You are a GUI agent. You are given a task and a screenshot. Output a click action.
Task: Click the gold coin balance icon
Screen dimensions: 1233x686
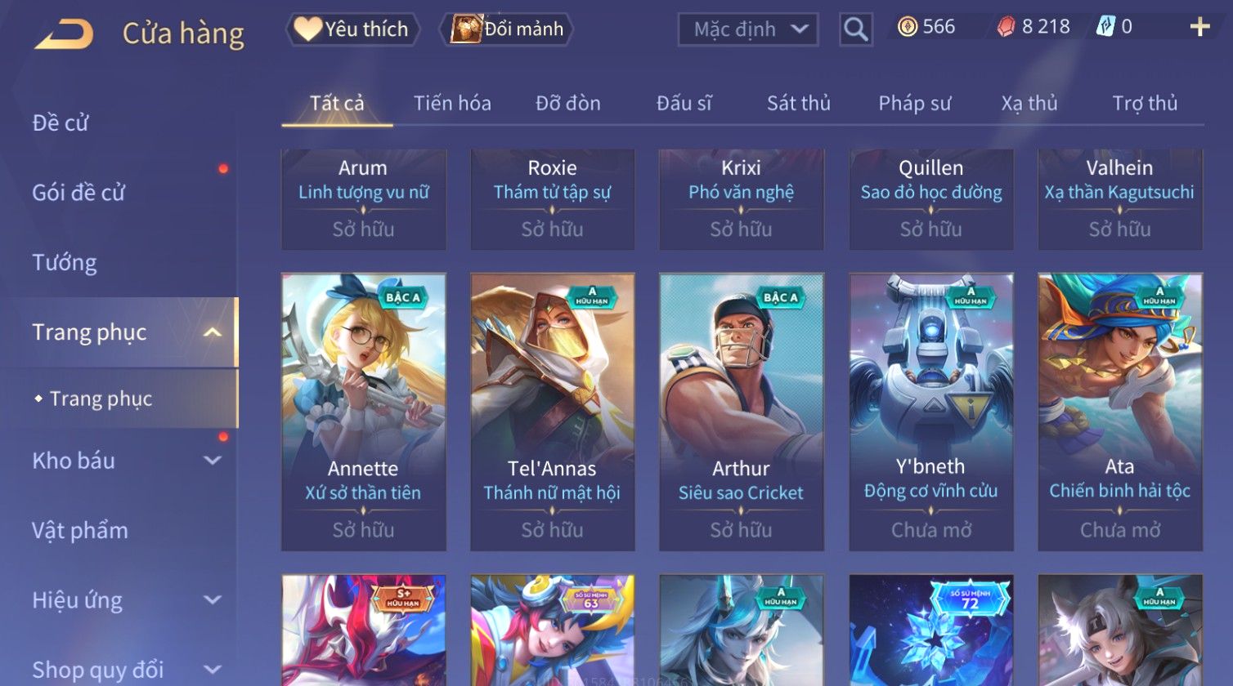[907, 27]
